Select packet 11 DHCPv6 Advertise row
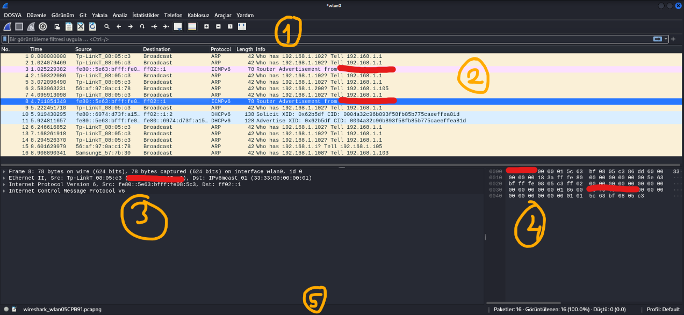This screenshot has height=315, width=684. pos(342,120)
